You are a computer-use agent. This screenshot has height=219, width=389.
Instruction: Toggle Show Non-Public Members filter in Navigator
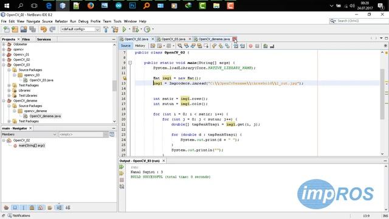click(x=32, y=207)
